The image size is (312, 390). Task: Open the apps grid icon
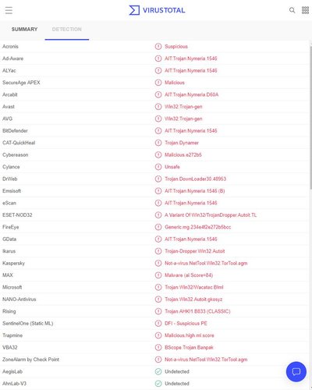point(305,10)
